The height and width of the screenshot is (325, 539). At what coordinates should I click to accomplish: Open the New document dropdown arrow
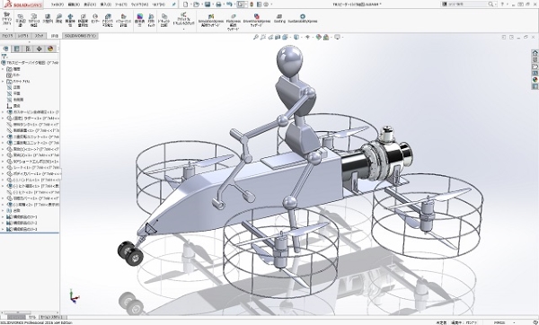(x=190, y=4)
